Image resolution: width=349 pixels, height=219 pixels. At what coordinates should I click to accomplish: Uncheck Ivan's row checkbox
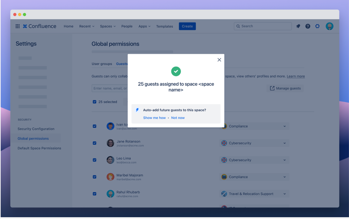94,126
